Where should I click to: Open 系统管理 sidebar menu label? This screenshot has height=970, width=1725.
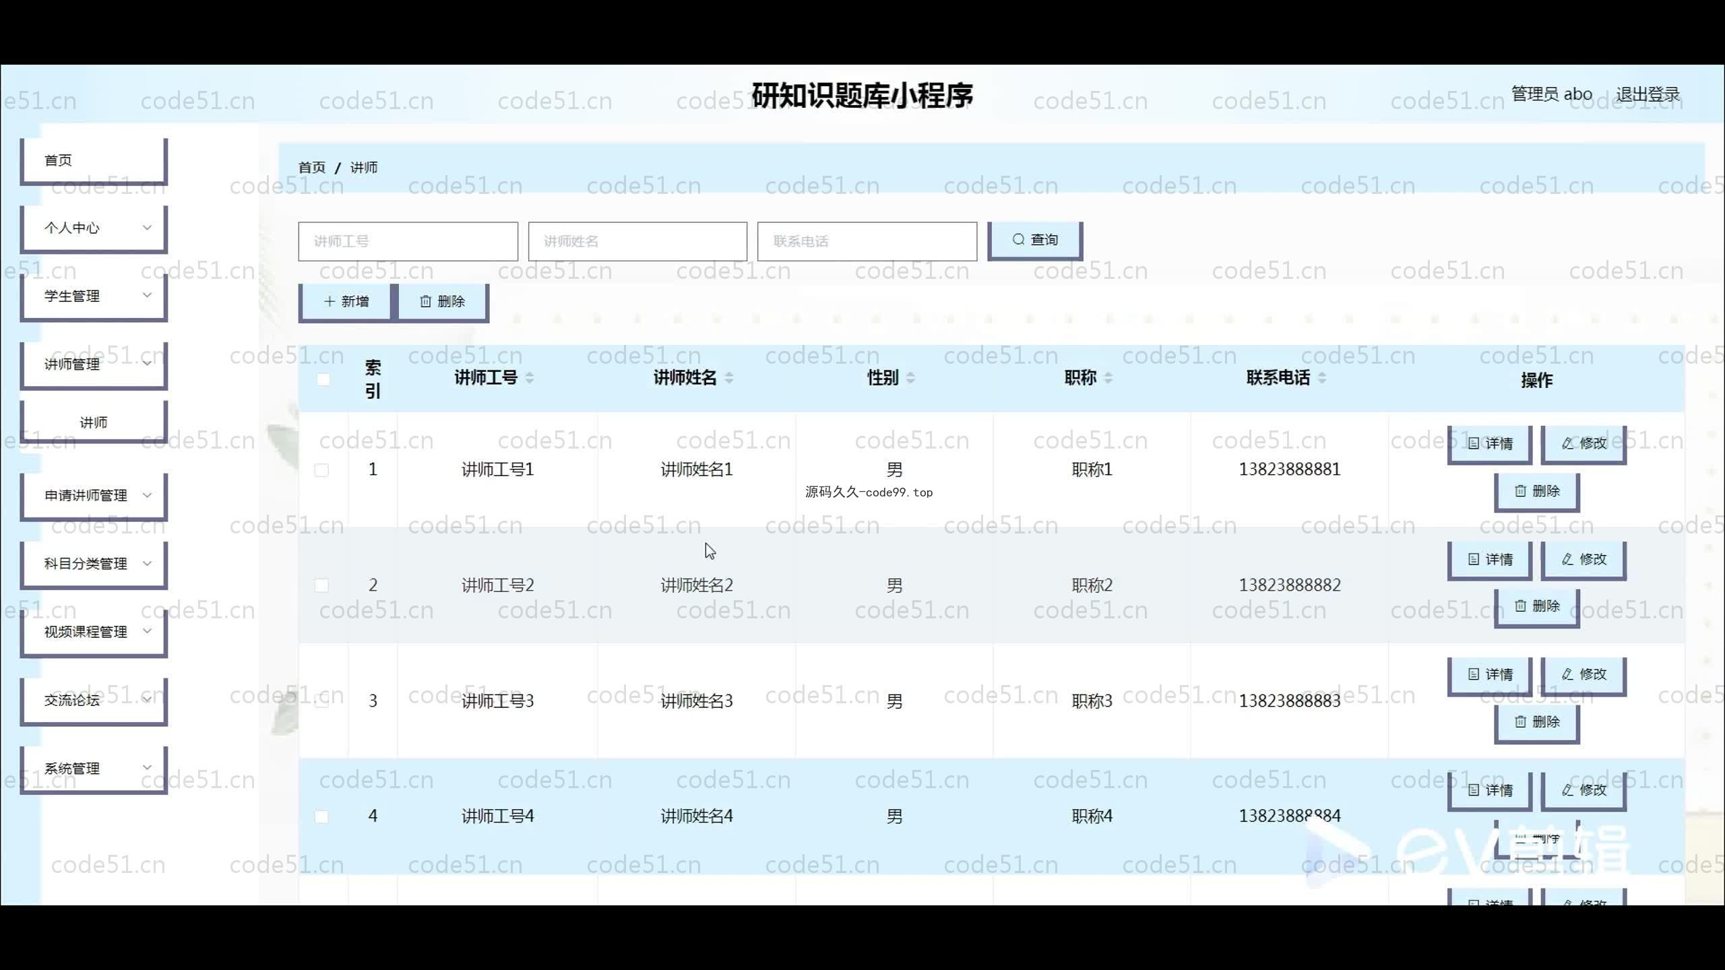72,768
